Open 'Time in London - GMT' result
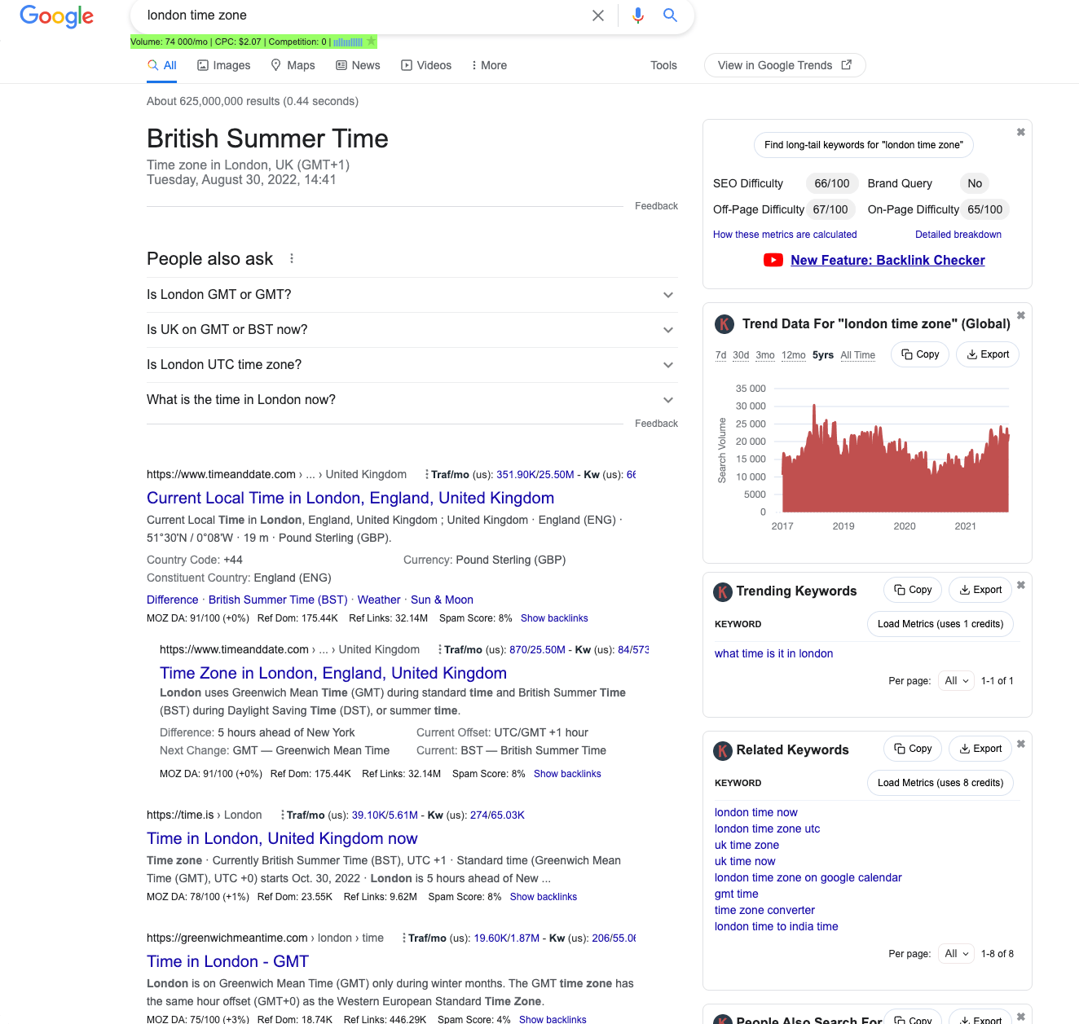This screenshot has width=1079, height=1024. 227,961
